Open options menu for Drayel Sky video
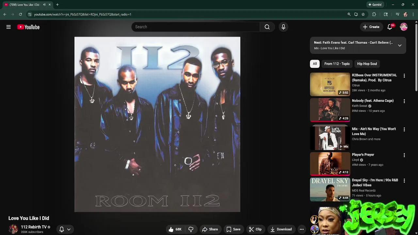 point(404,180)
